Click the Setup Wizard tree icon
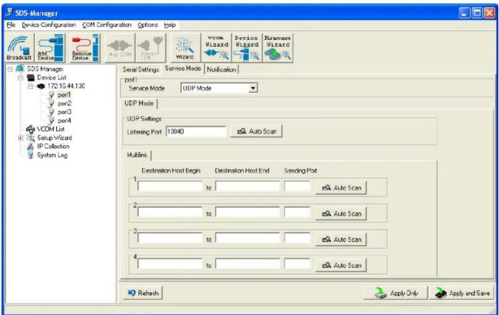This screenshot has width=499, height=315. coord(31,138)
